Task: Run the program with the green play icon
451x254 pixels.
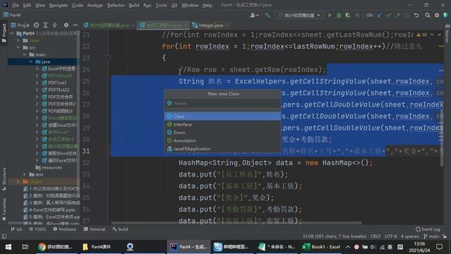Action: [330, 16]
